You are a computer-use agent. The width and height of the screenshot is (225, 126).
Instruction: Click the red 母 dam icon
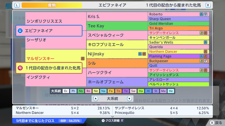[x=20, y=68]
